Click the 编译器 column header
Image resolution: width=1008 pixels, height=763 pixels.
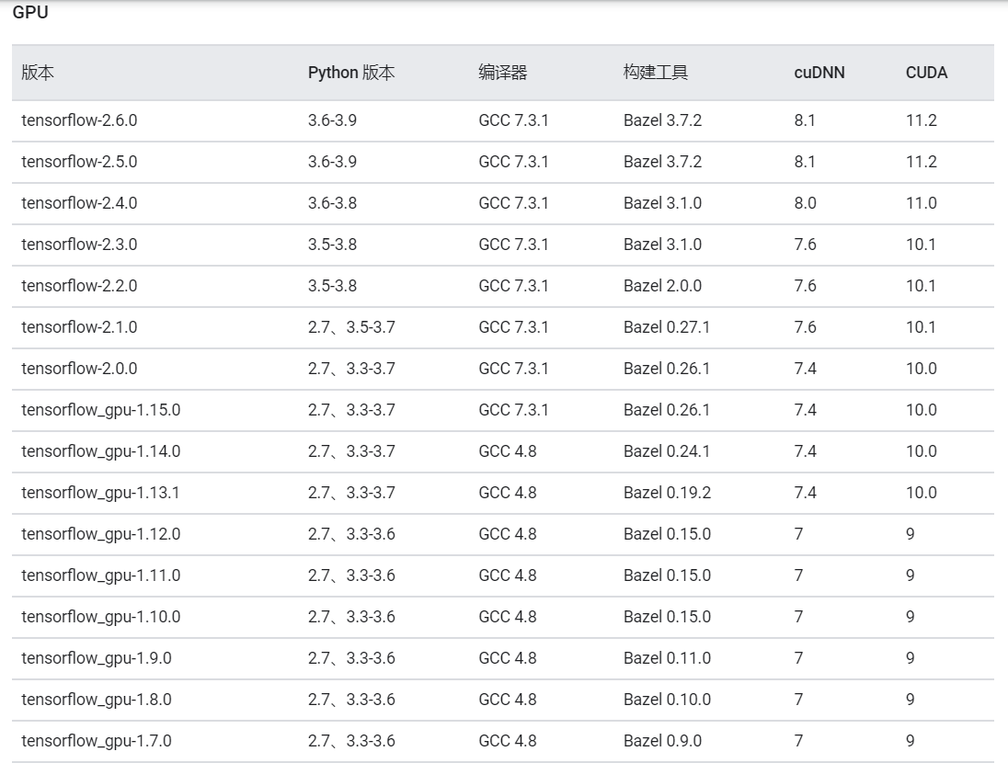click(x=503, y=73)
